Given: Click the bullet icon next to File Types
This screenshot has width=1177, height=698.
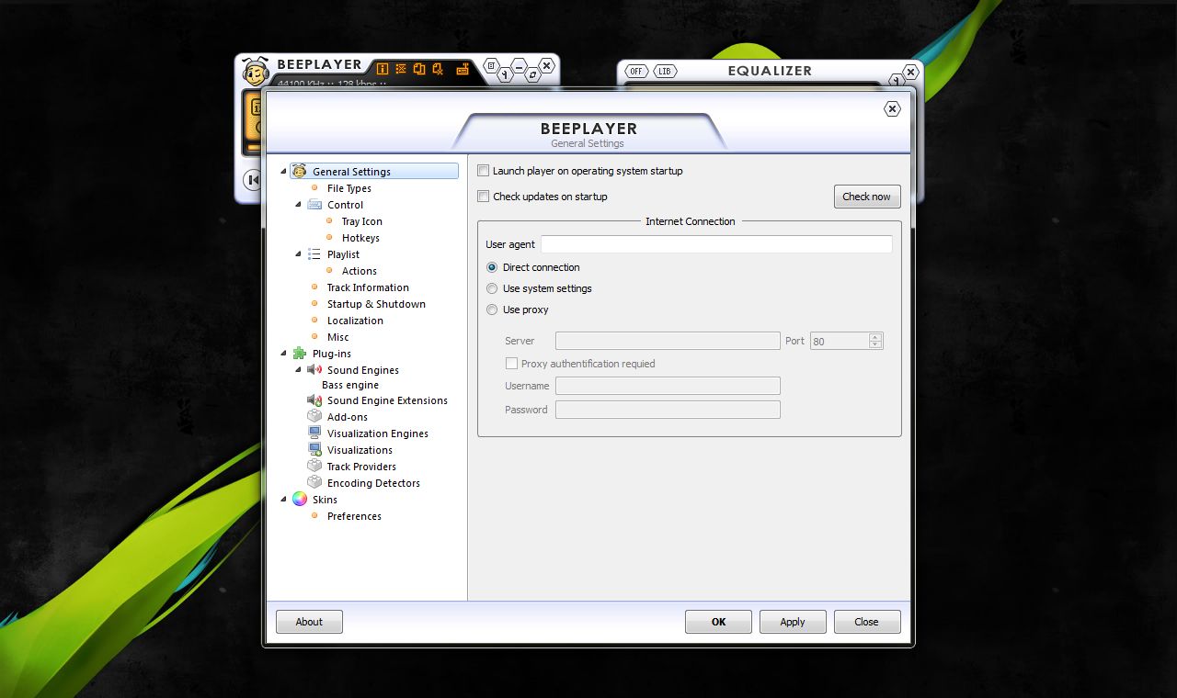Looking at the screenshot, I should 314,188.
